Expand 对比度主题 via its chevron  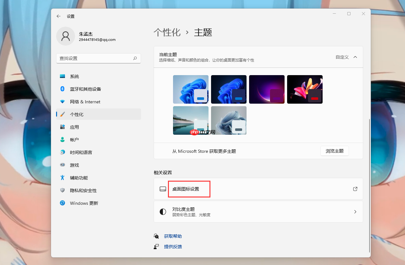(x=355, y=211)
